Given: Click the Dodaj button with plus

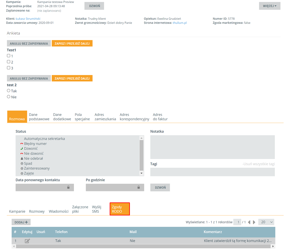Looking at the screenshot, I should [x=21, y=222].
